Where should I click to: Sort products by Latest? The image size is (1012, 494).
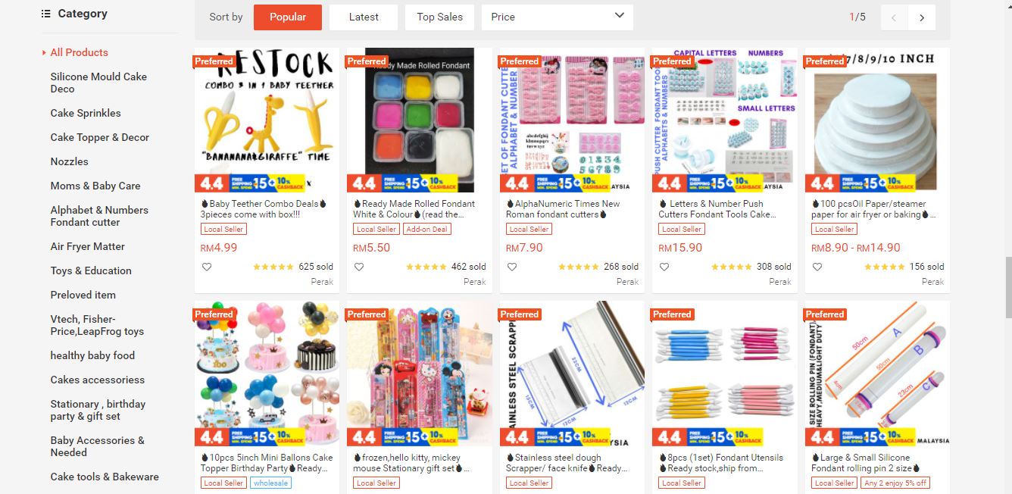point(364,17)
